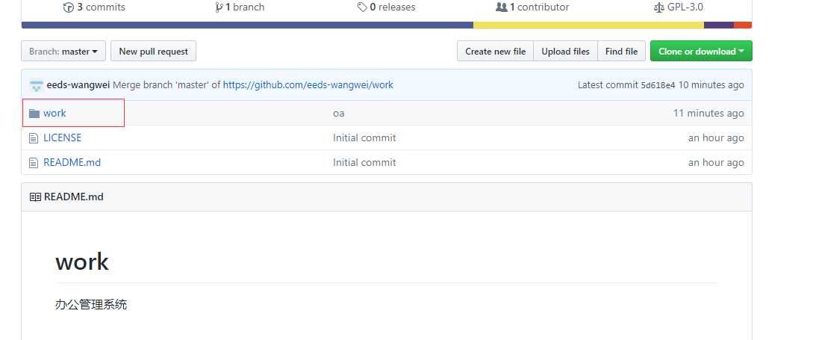Click the New pull request button

[154, 52]
